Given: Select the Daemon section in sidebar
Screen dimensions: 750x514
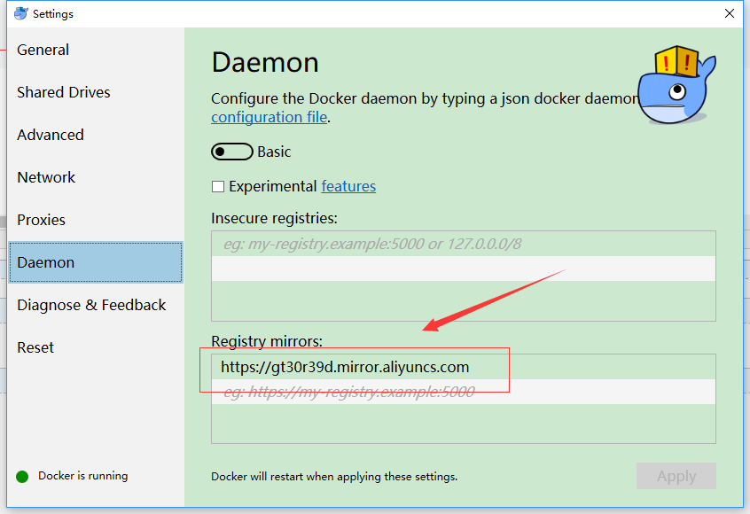Looking at the screenshot, I should [96, 262].
